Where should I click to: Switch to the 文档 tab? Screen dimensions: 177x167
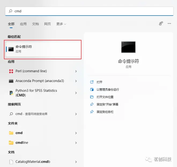click(35, 24)
